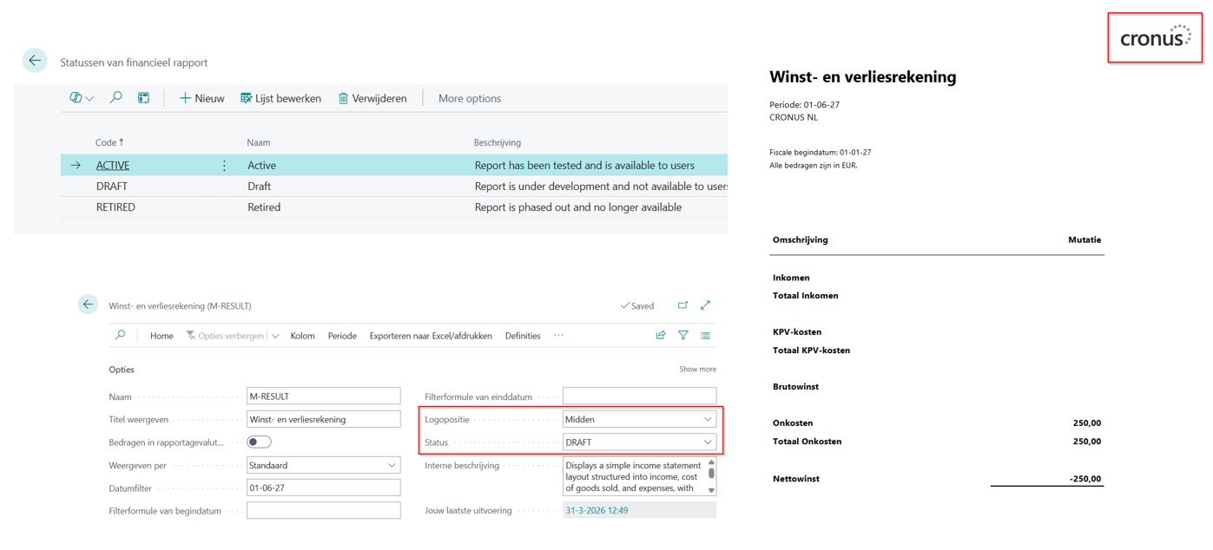This screenshot has width=1213, height=550.
Task: Click the Totaal Onkosten row label
Action: [x=807, y=442]
